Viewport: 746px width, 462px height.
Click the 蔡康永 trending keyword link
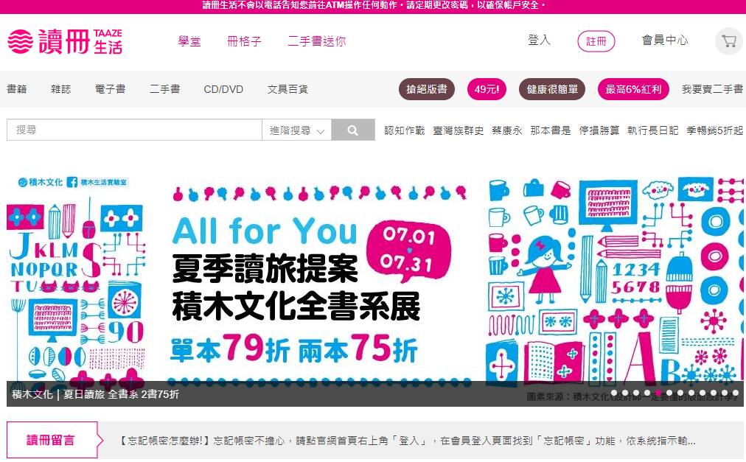[506, 130]
